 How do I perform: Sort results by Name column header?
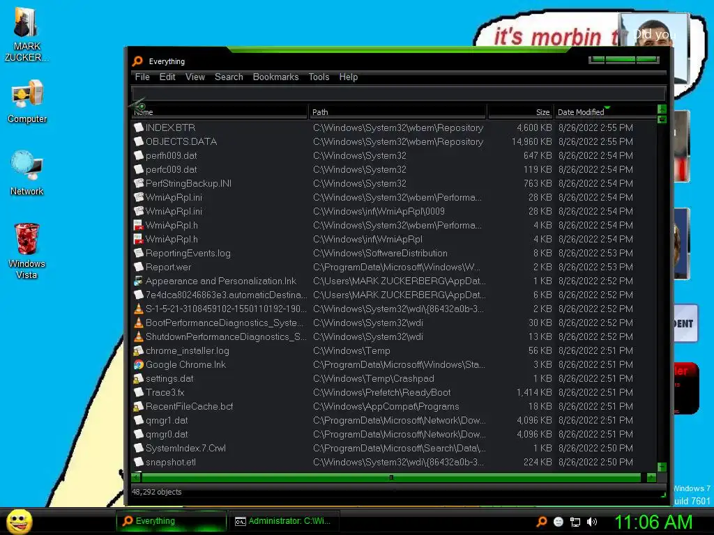(x=220, y=112)
